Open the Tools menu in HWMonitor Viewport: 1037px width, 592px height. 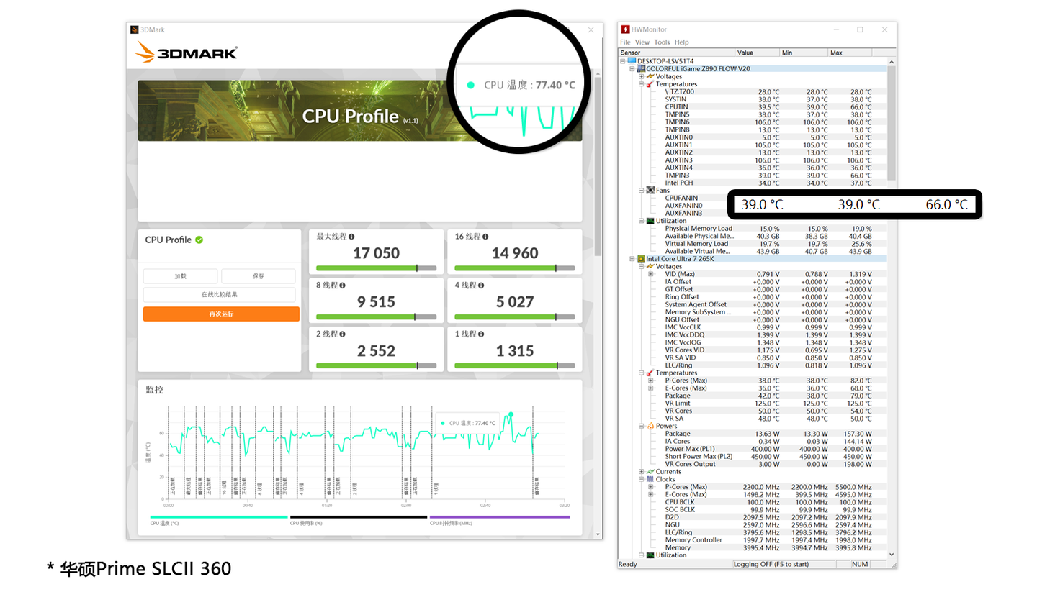pyautogui.click(x=662, y=42)
